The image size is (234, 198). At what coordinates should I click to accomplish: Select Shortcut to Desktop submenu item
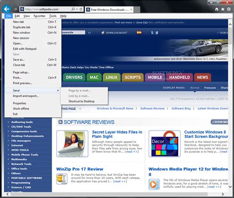84,101
